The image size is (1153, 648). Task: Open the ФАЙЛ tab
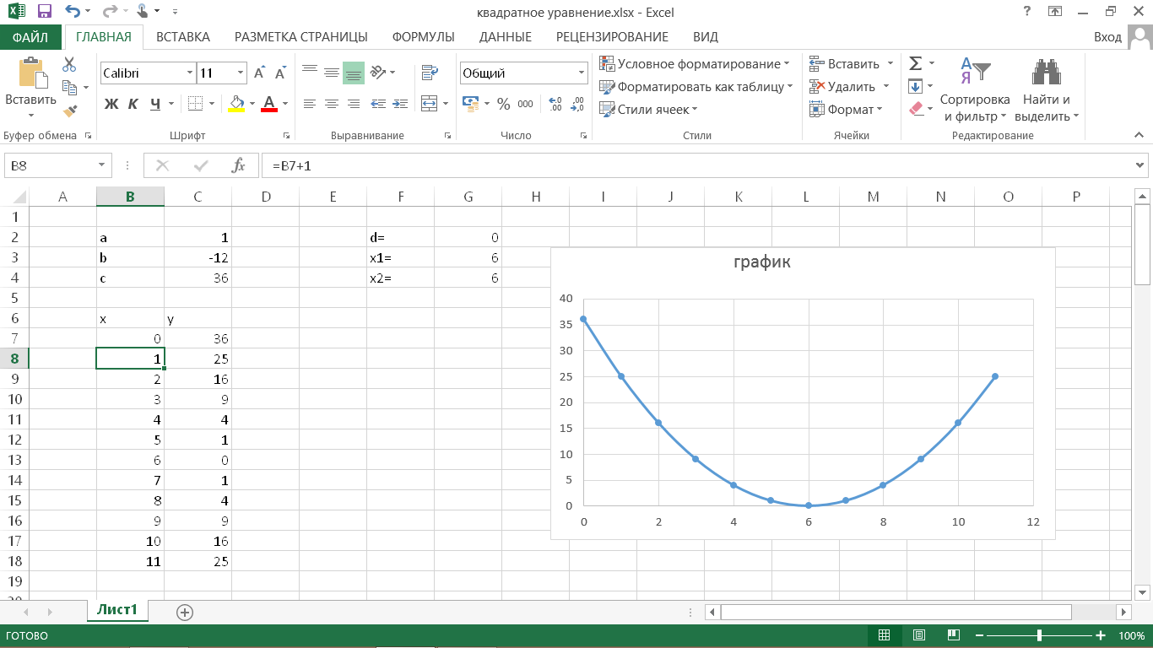coord(30,37)
